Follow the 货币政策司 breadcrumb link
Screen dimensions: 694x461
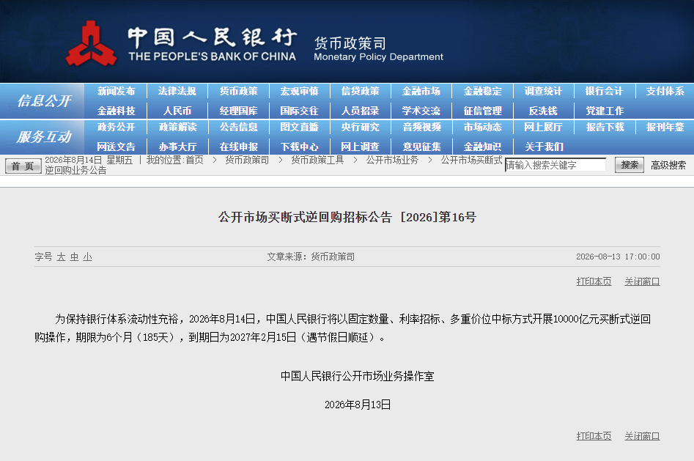tap(247, 160)
